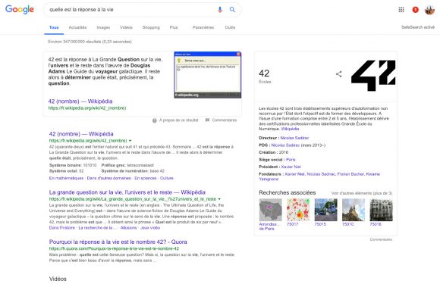
Task: Open Wikipédia link in knowledge panel description
Action: 290,129
